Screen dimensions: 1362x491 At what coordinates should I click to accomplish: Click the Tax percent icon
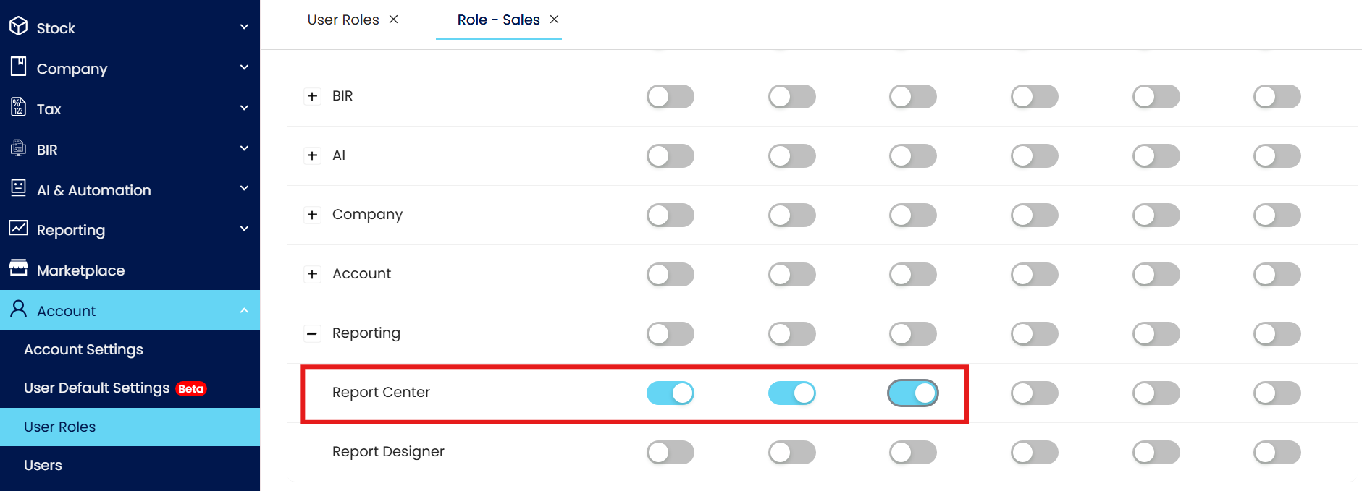(x=18, y=107)
